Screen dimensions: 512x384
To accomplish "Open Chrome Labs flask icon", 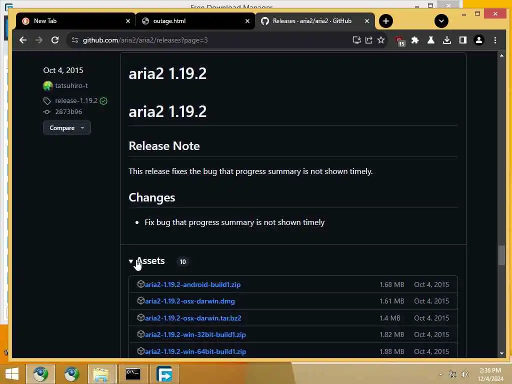I will 430,40.
